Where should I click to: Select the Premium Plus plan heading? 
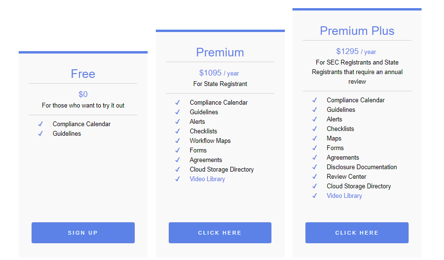point(357,31)
